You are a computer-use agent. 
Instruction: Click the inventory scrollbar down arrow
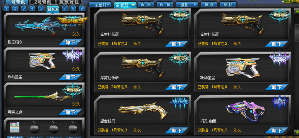coord(297,132)
